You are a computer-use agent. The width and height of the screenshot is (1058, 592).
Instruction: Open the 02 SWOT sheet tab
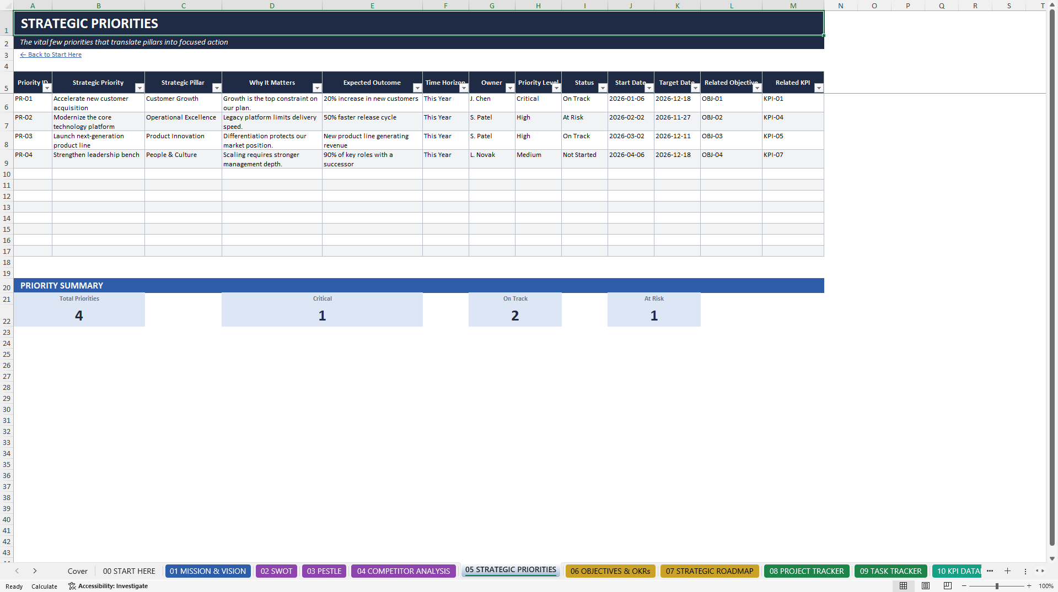pos(277,571)
